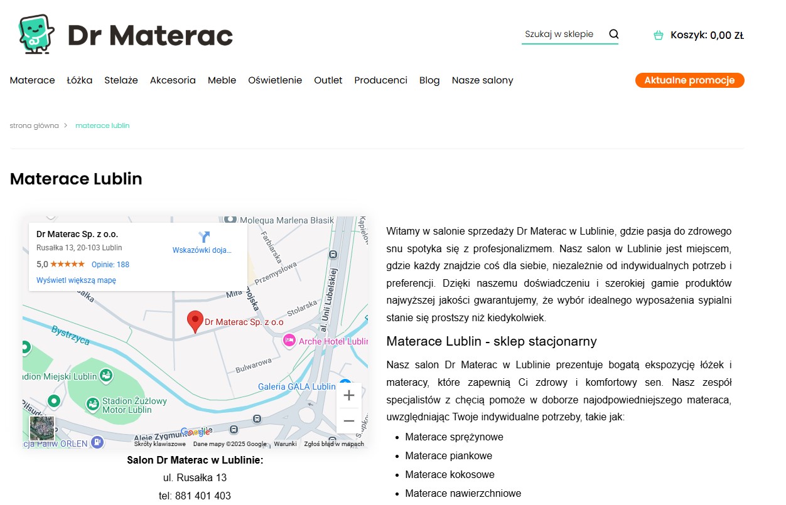Click the Materace Lublin page heading
The width and height of the screenshot is (786, 505).
(76, 179)
